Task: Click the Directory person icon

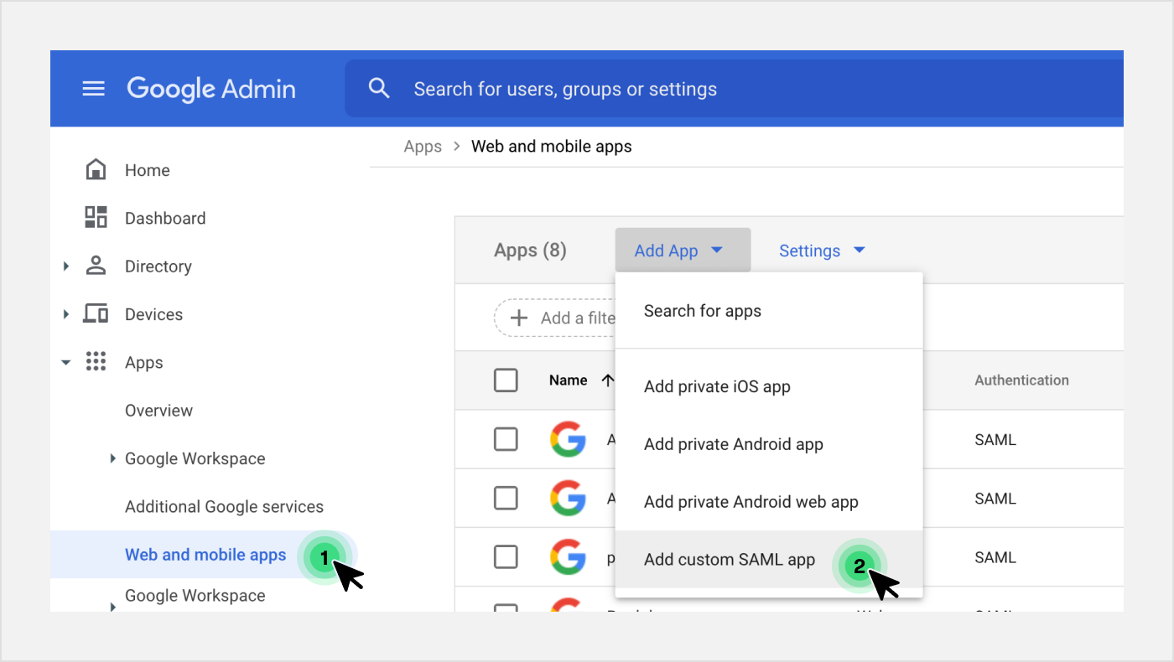Action: pyautogui.click(x=96, y=266)
